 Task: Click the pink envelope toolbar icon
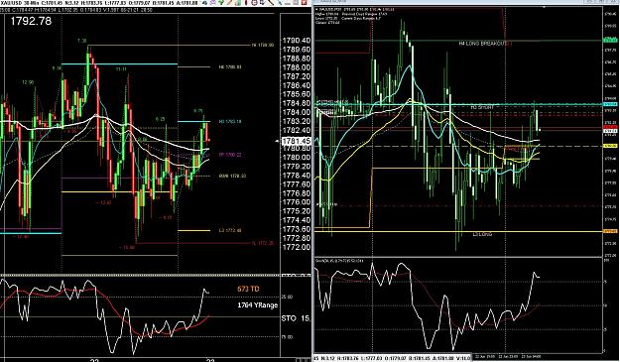coord(213,2)
